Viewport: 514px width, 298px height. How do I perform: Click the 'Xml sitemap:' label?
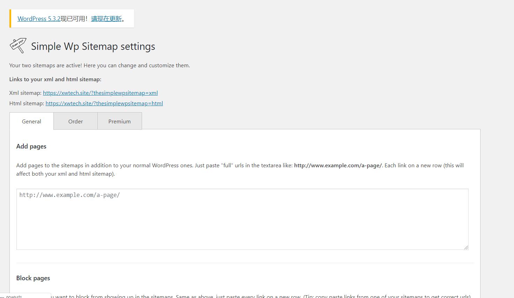25,93
